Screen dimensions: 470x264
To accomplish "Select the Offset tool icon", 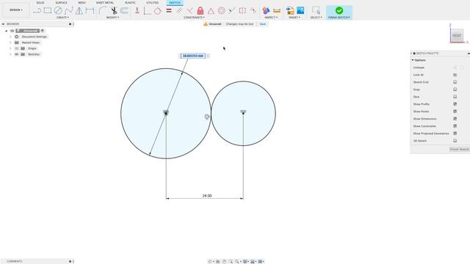I will pyautogui.click(x=124, y=11).
